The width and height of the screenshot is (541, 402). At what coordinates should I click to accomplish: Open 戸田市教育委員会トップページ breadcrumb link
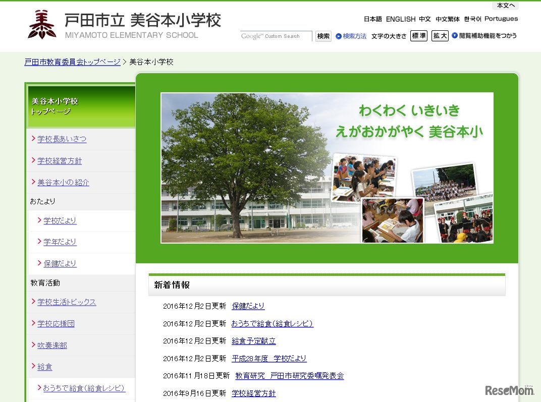click(72, 62)
